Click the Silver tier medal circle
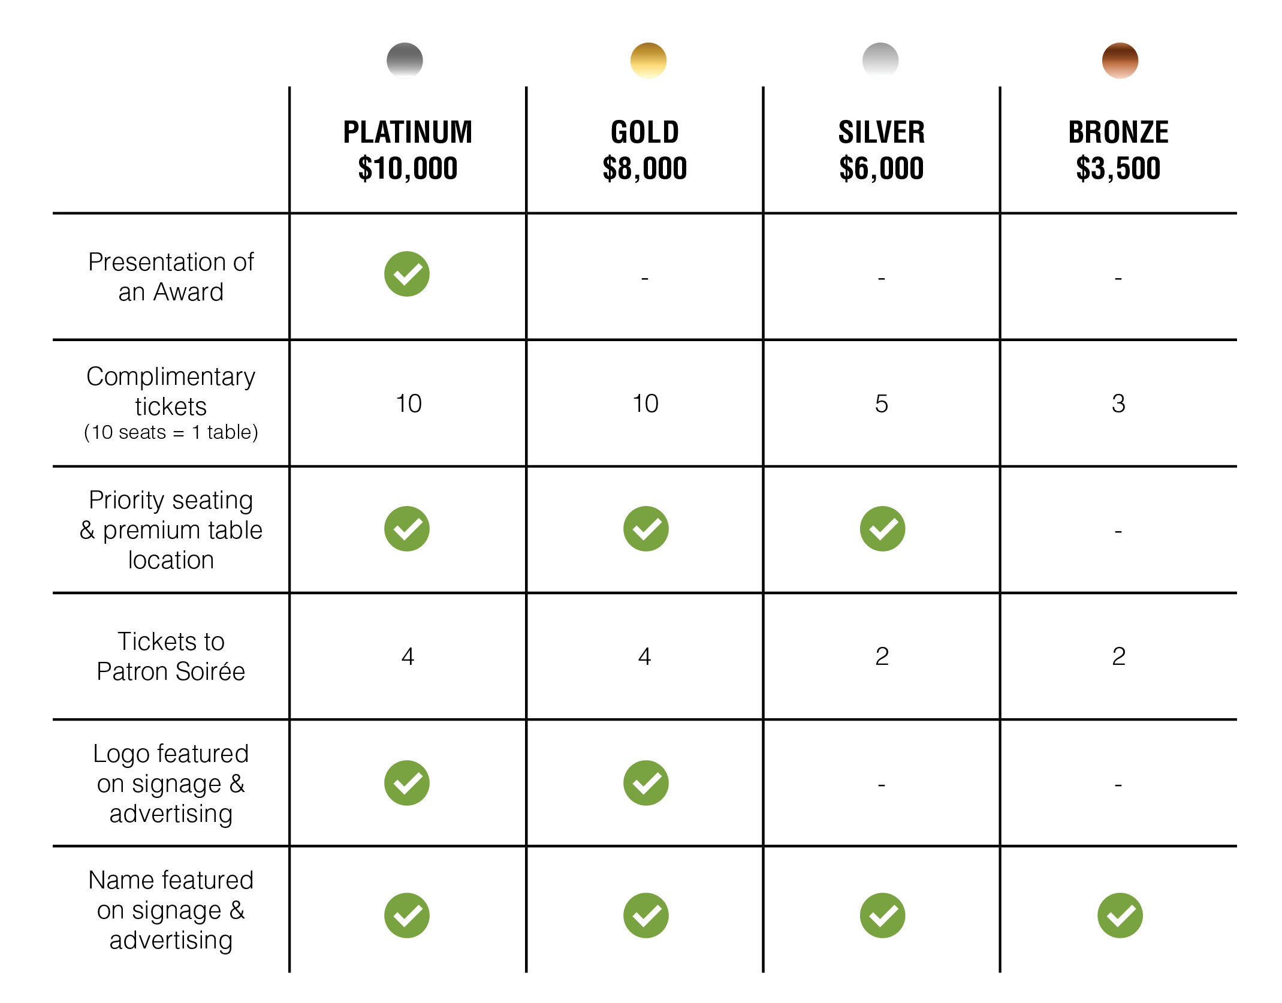This screenshot has width=1282, height=1003. [x=880, y=61]
